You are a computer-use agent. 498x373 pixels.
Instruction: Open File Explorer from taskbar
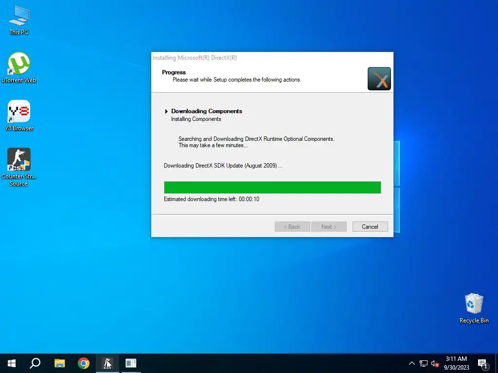click(59, 363)
